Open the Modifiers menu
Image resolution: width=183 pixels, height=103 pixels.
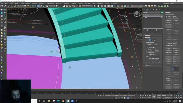click(34, 3)
